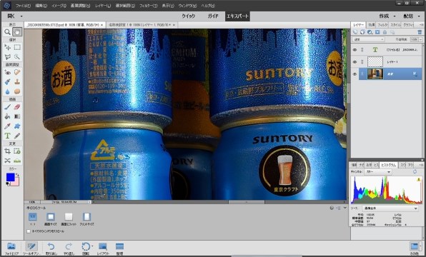The height and width of the screenshot is (257, 426).
Task: Select the Brush tool
Action: (x=7, y=106)
